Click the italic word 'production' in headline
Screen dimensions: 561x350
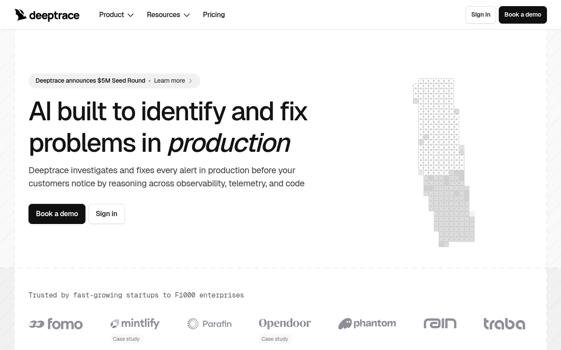(x=229, y=143)
